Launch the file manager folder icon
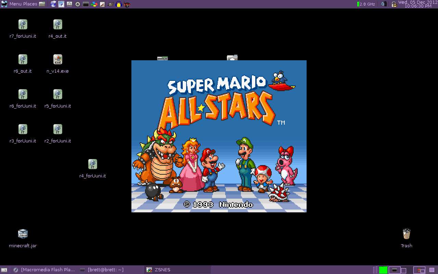Viewport: 438px width, 274px height. (42, 4)
